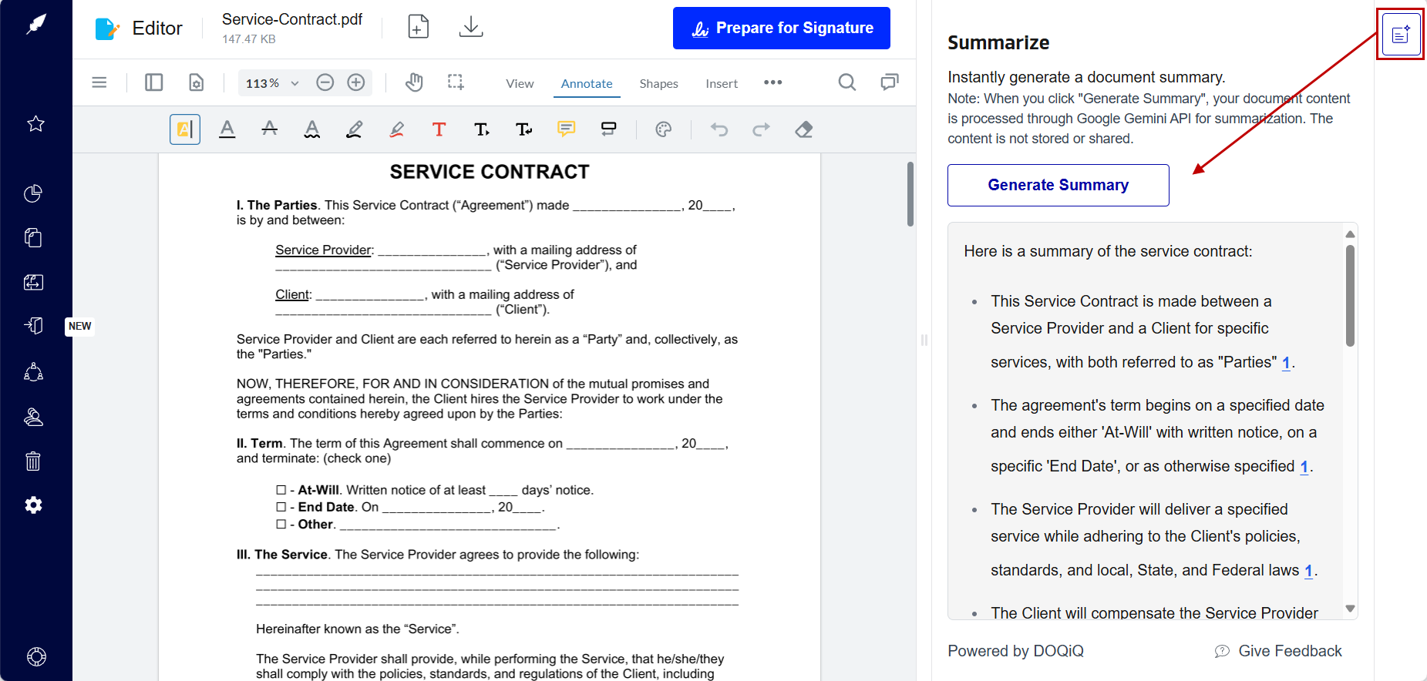Select the sticky note comment tool

[x=567, y=129]
